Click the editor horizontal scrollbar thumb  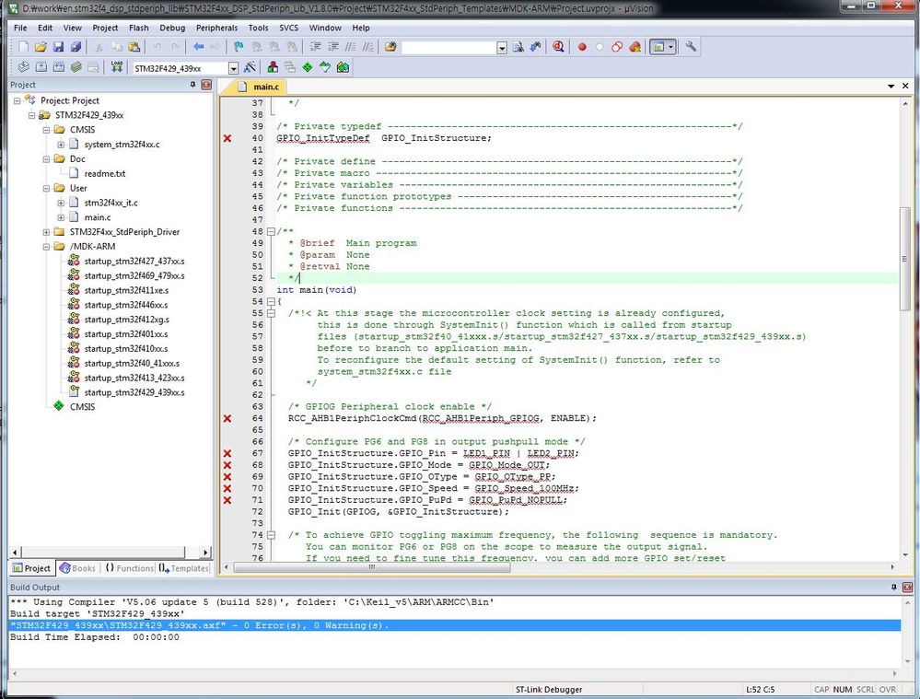click(x=372, y=567)
